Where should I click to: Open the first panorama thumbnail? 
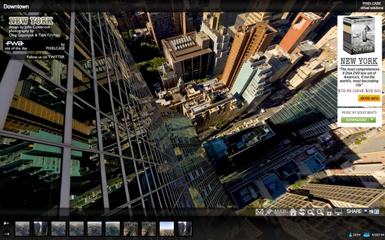[x=22, y=228]
